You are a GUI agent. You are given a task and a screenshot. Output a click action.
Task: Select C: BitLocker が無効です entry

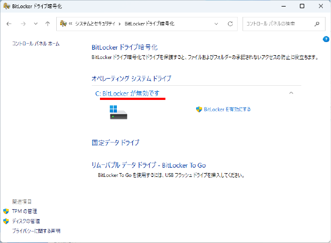coord(127,93)
